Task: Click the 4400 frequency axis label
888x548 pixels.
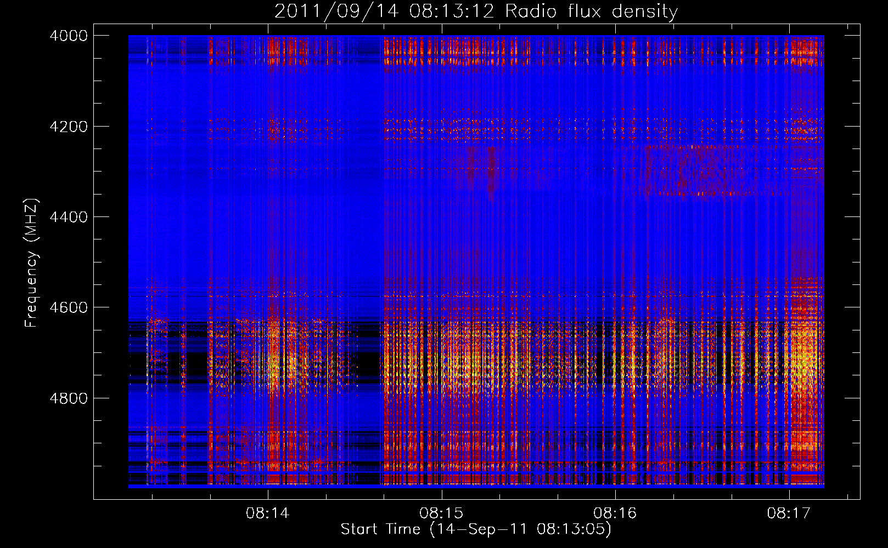Action: [x=69, y=217]
